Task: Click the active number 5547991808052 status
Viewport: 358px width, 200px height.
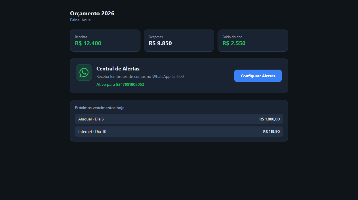Action: [120, 84]
